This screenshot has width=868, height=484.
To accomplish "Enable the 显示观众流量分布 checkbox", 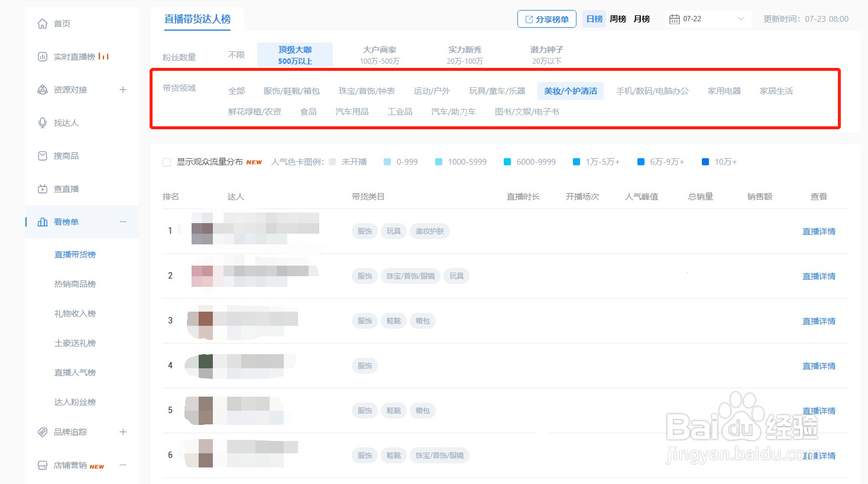I will (x=167, y=162).
